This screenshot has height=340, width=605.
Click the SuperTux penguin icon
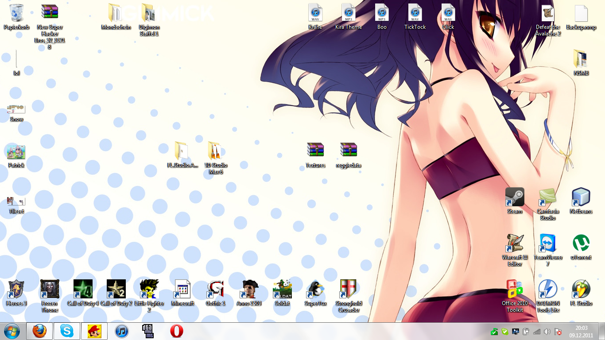pyautogui.click(x=315, y=290)
